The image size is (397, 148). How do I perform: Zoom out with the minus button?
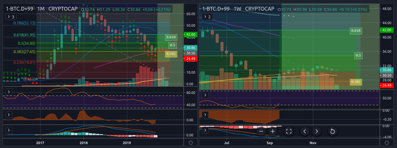[261, 131]
